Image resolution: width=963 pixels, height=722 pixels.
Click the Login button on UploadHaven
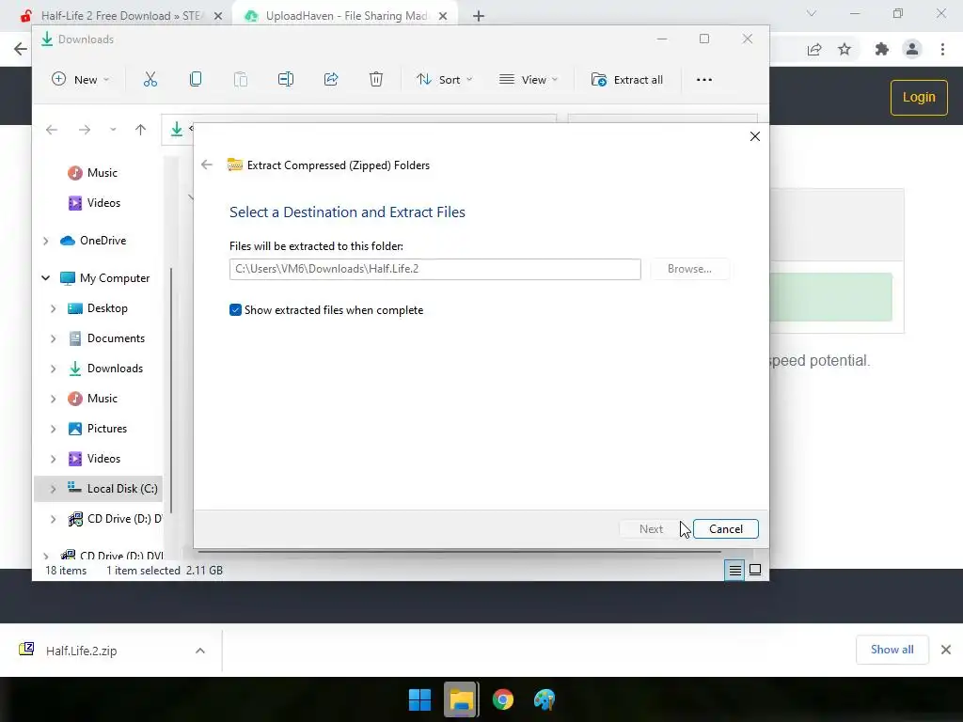[x=919, y=98]
